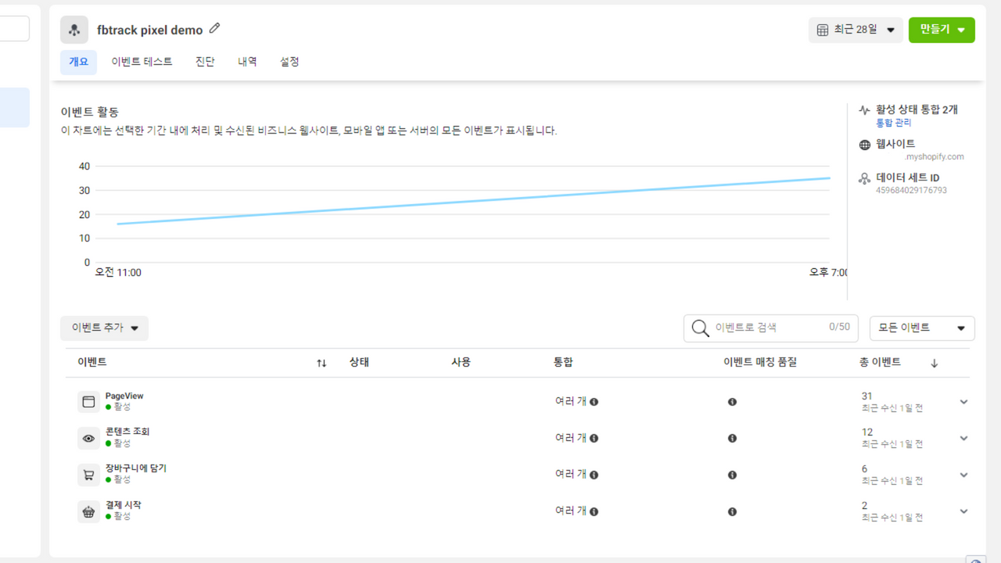
Task: Click the 상태 column header
Action: (359, 362)
